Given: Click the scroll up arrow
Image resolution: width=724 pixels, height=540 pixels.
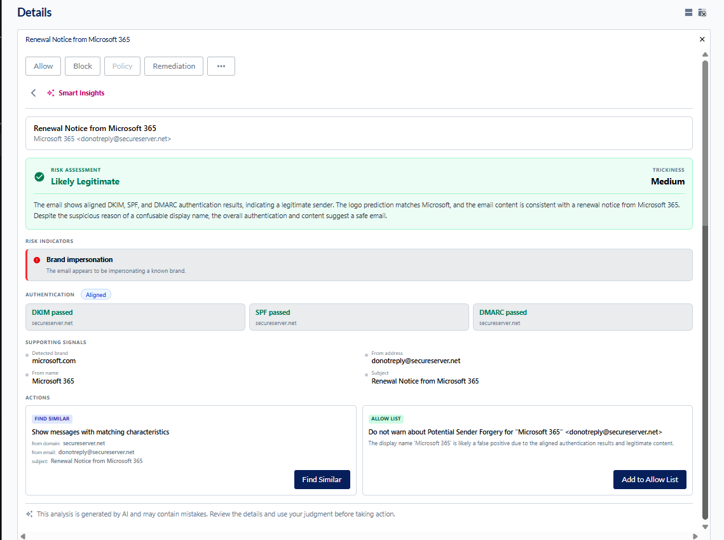Looking at the screenshot, I should click(x=705, y=55).
